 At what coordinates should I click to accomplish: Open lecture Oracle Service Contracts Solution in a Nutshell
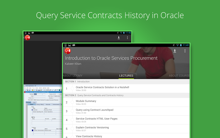pos(126,89)
